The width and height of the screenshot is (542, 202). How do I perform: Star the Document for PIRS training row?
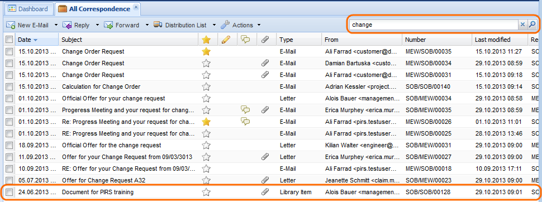pos(206,192)
